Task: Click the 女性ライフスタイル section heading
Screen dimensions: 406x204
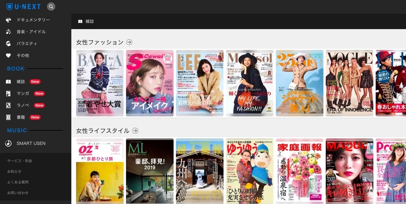Action: click(103, 131)
